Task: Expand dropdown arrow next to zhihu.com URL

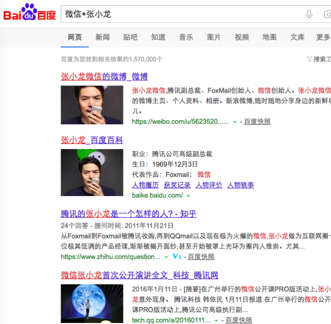Action: pyautogui.click(x=166, y=257)
